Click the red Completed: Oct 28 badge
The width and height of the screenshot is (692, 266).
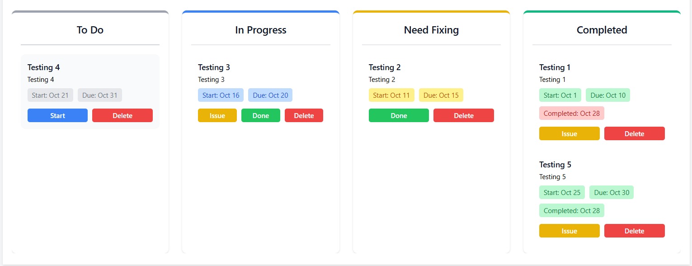click(x=571, y=113)
